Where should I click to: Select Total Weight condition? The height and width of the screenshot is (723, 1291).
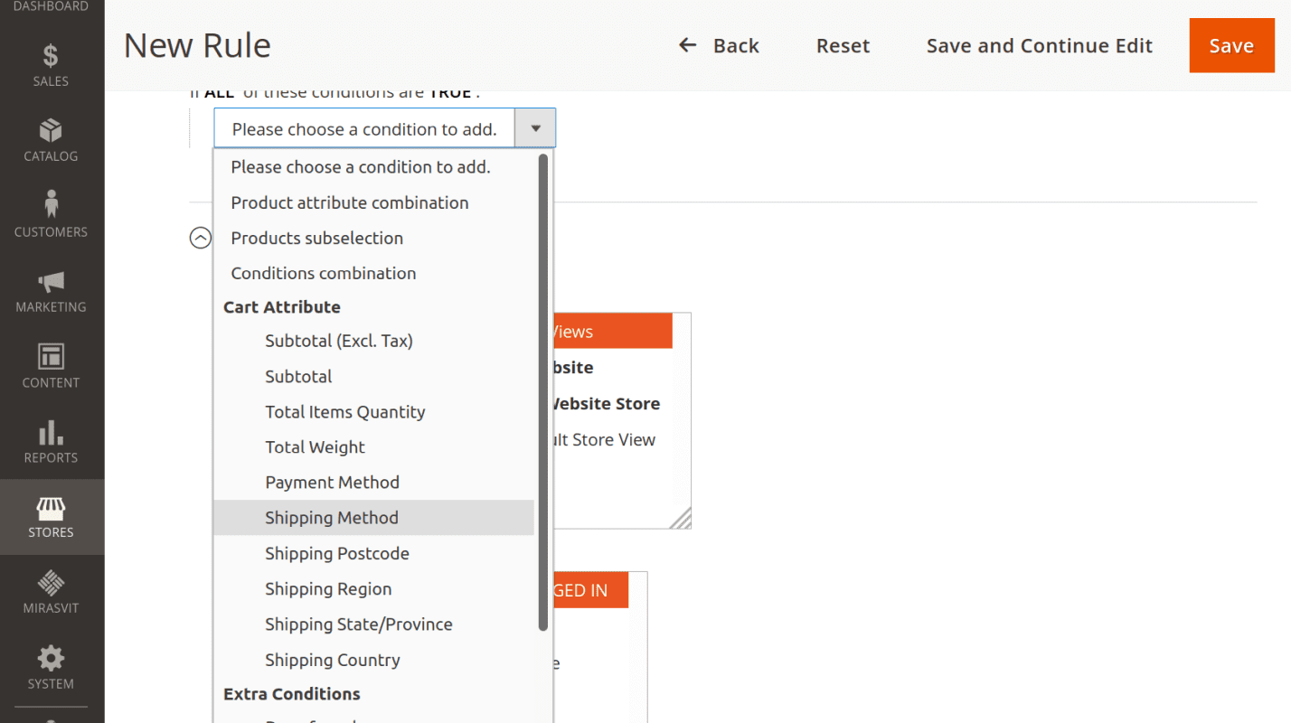tap(374, 446)
